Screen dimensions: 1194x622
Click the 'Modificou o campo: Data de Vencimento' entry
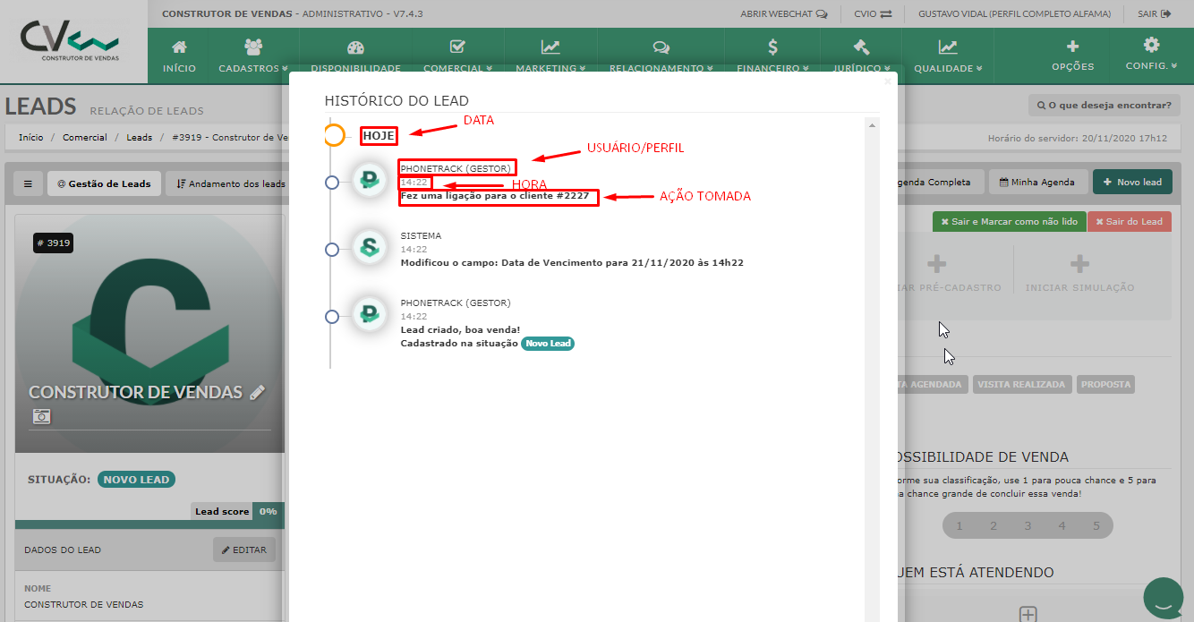(572, 263)
